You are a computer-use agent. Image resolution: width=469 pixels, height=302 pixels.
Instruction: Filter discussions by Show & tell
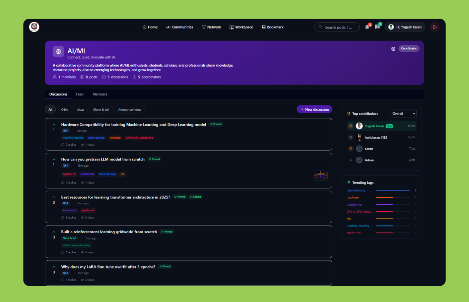tap(101, 110)
